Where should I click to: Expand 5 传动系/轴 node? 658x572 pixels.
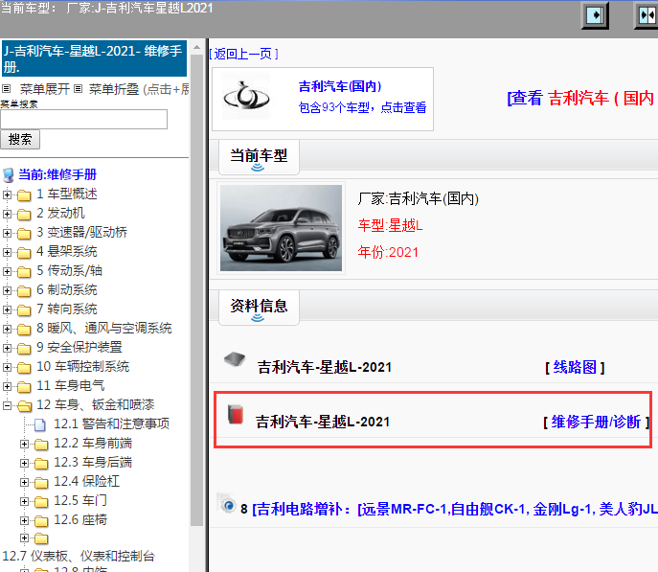[x=7, y=271]
